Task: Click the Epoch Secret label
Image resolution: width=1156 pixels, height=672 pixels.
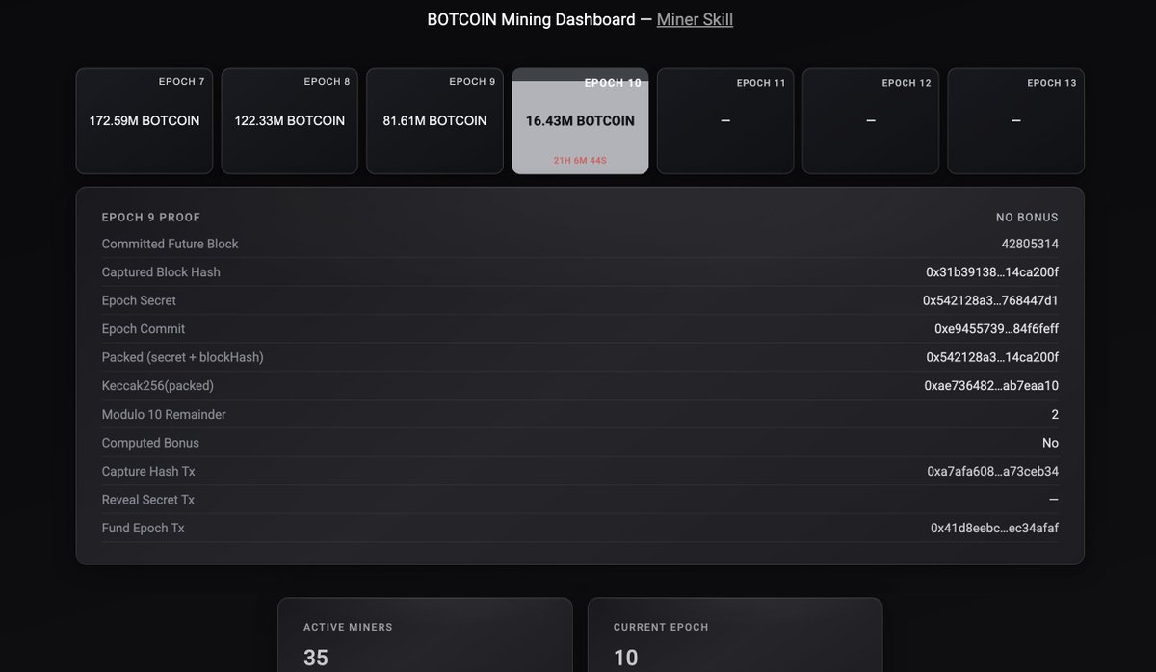Action: coord(139,300)
